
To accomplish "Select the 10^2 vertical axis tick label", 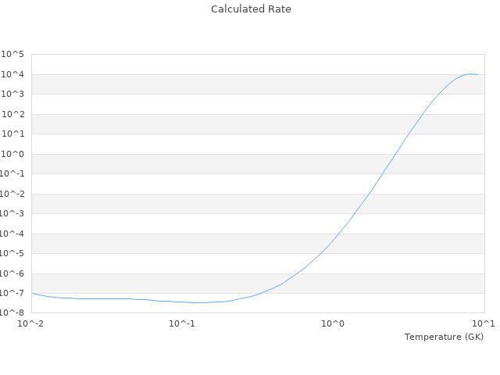I will [13, 115].
